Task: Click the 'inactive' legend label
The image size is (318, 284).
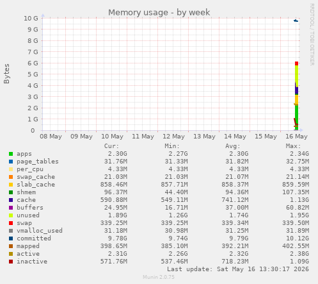Action: point(32,262)
